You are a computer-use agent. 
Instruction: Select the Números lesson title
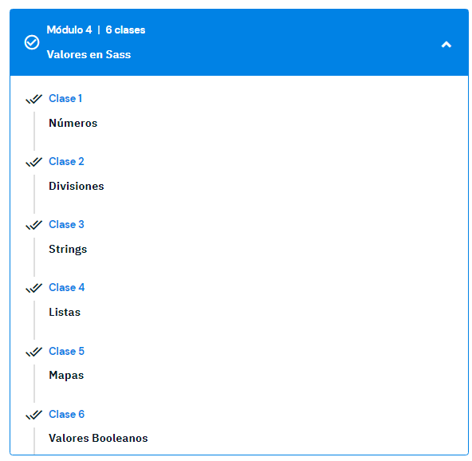[73, 123]
